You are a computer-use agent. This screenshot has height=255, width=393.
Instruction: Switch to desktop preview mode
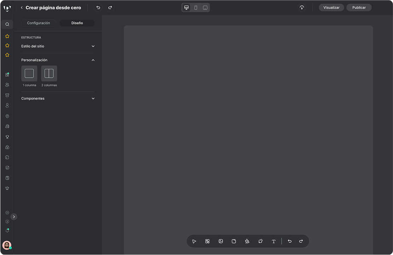pyautogui.click(x=186, y=7)
